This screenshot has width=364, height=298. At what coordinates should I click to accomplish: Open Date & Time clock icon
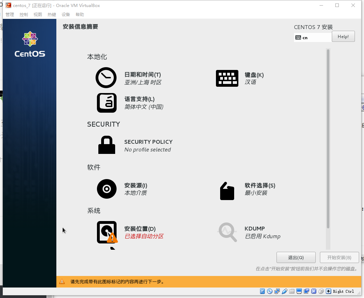click(106, 78)
